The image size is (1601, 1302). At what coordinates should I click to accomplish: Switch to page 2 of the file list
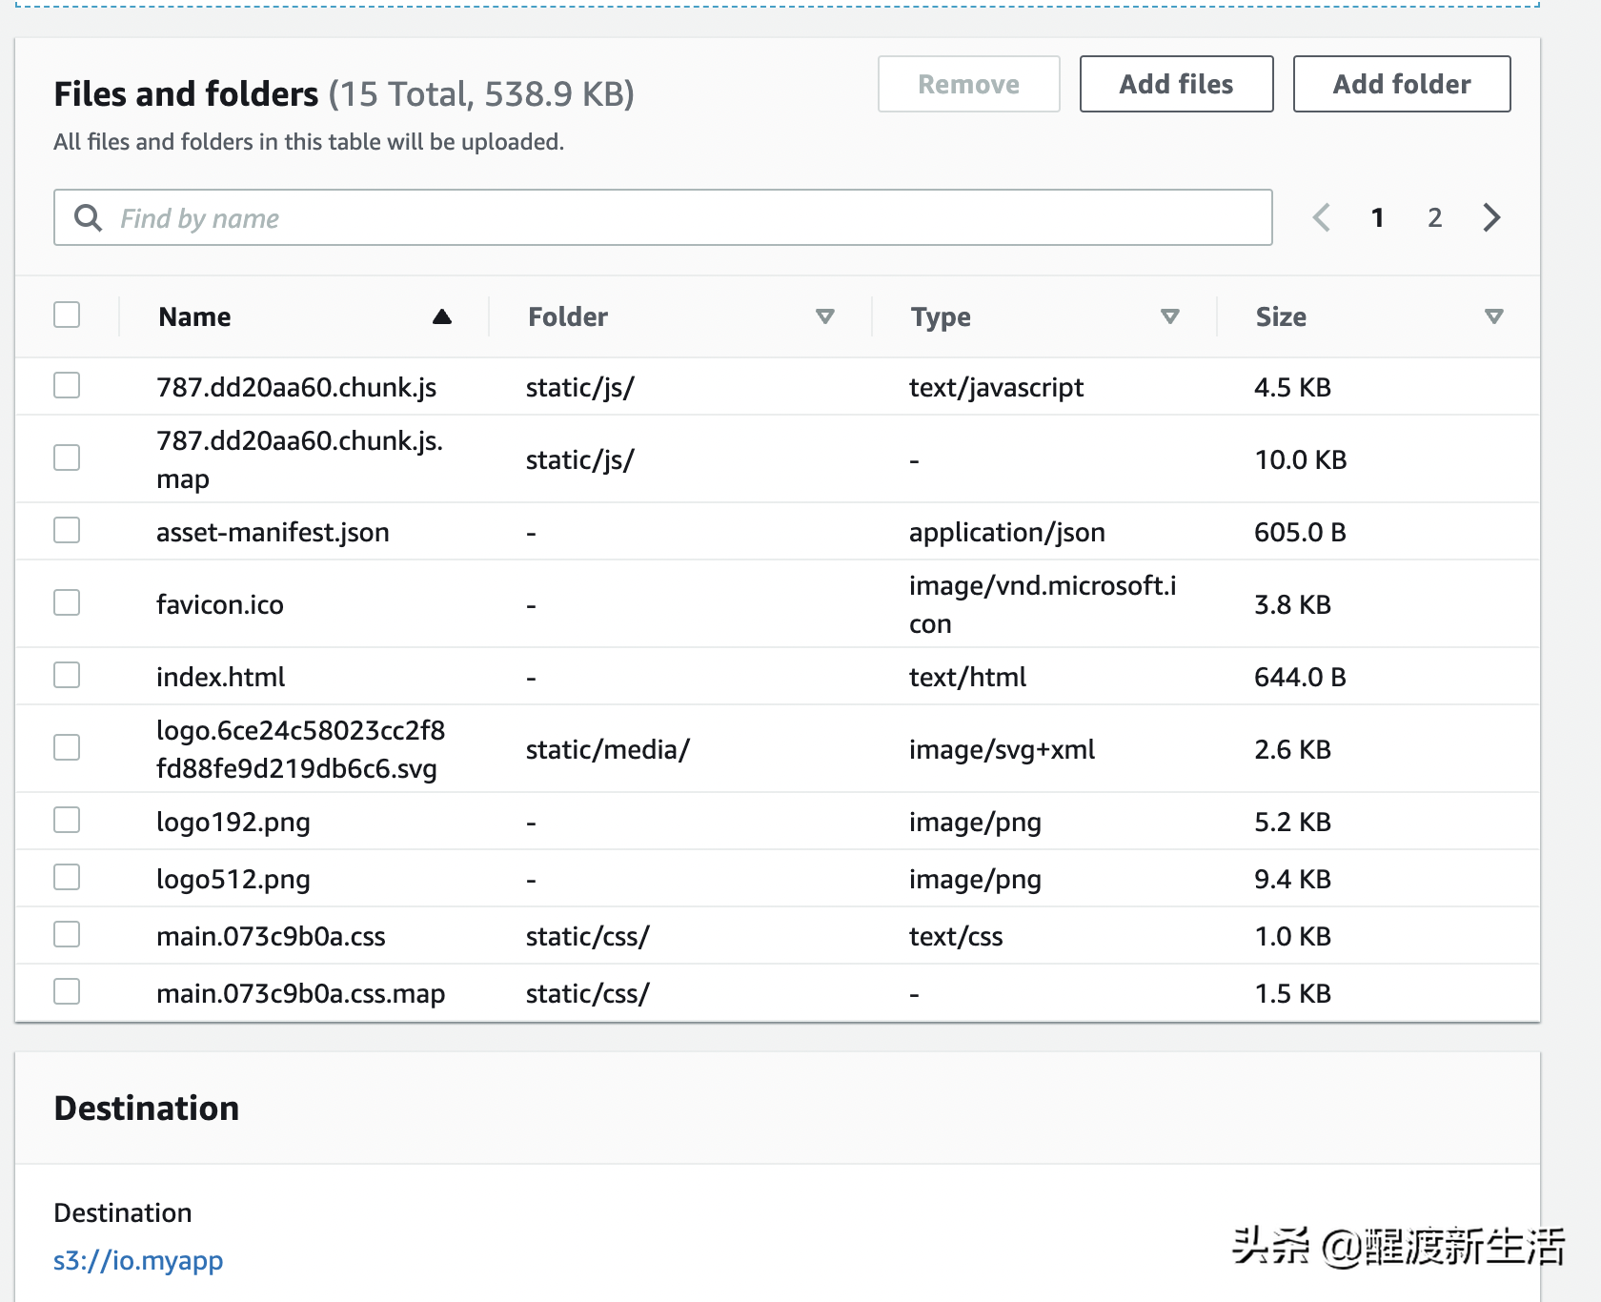(x=1434, y=217)
